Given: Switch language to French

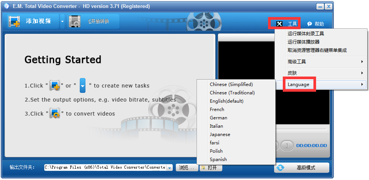Looking at the screenshot, I should coord(236,110).
